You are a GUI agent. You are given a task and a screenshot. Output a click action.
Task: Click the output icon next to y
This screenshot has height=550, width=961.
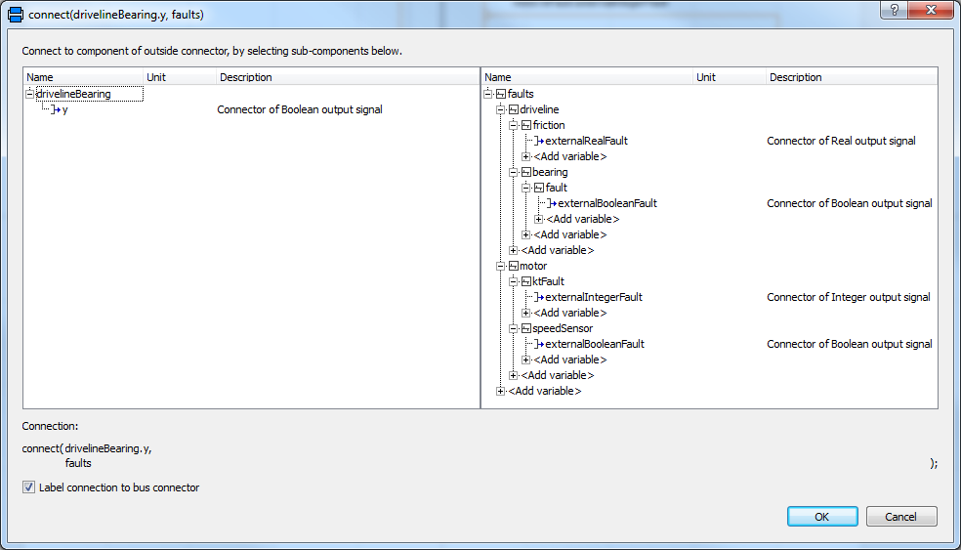click(x=56, y=109)
